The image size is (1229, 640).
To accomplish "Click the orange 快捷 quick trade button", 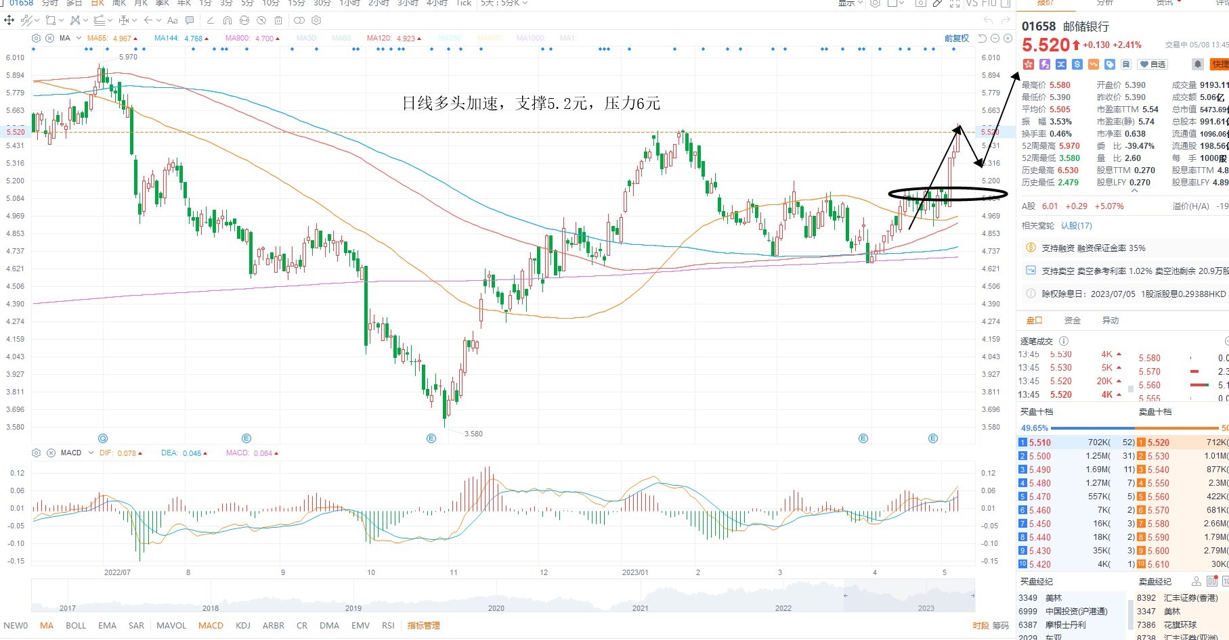I will (x=1220, y=64).
